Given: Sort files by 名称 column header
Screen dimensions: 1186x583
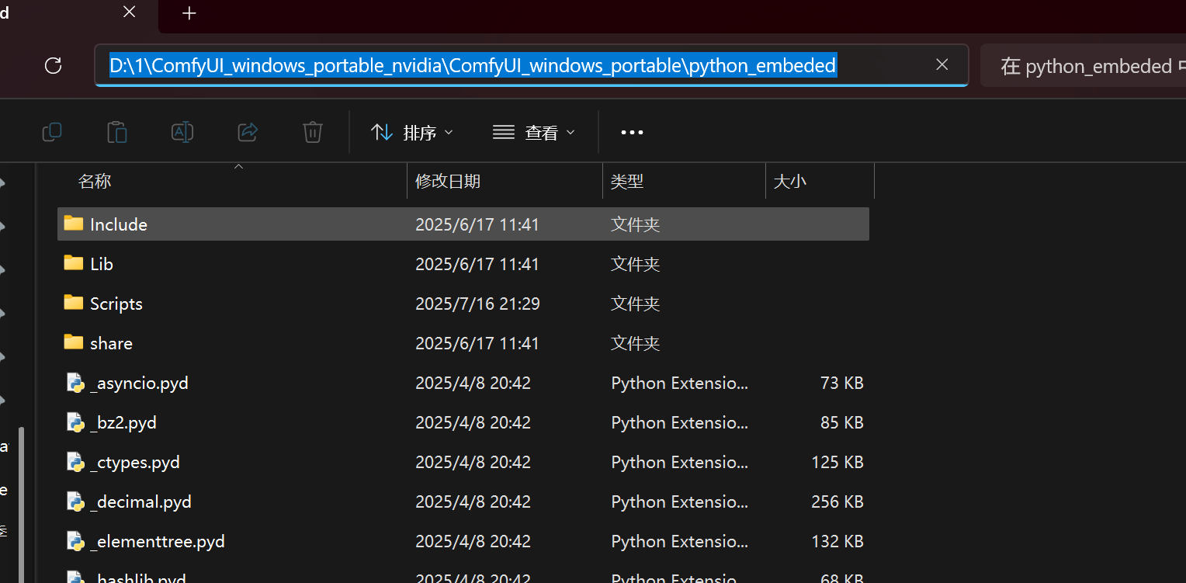Looking at the screenshot, I should [95, 182].
